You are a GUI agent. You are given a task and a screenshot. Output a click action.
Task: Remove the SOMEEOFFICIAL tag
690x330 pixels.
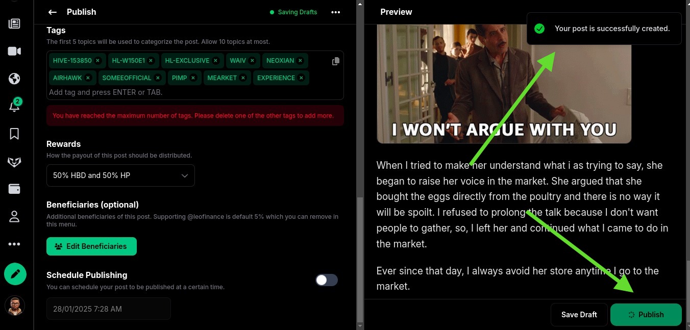click(157, 78)
